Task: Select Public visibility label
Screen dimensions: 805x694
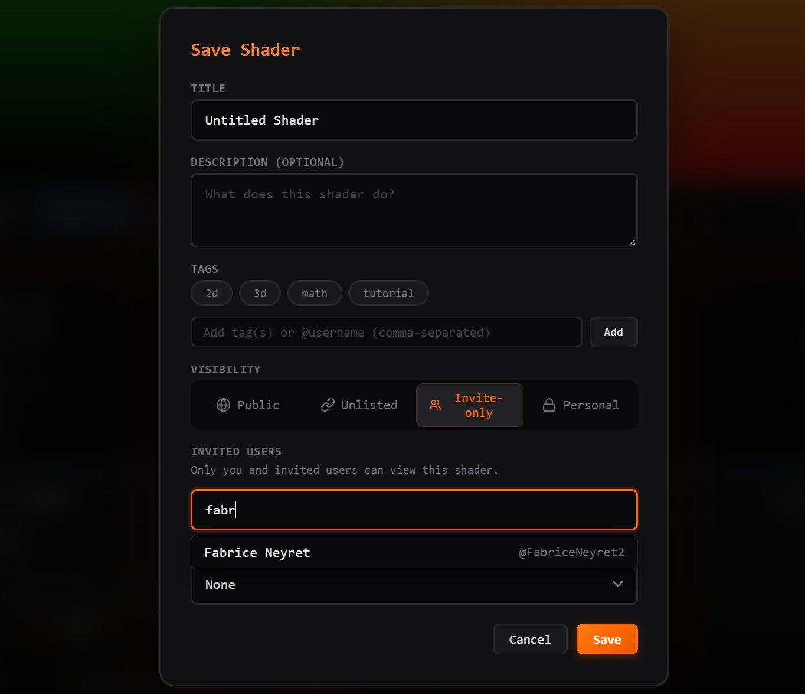Action: click(x=258, y=405)
